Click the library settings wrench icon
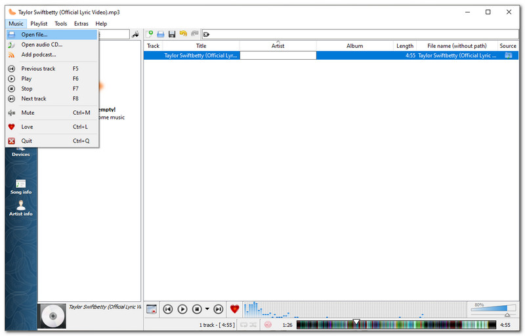Image resolution: width=525 pixels, height=336 pixels. click(136, 34)
